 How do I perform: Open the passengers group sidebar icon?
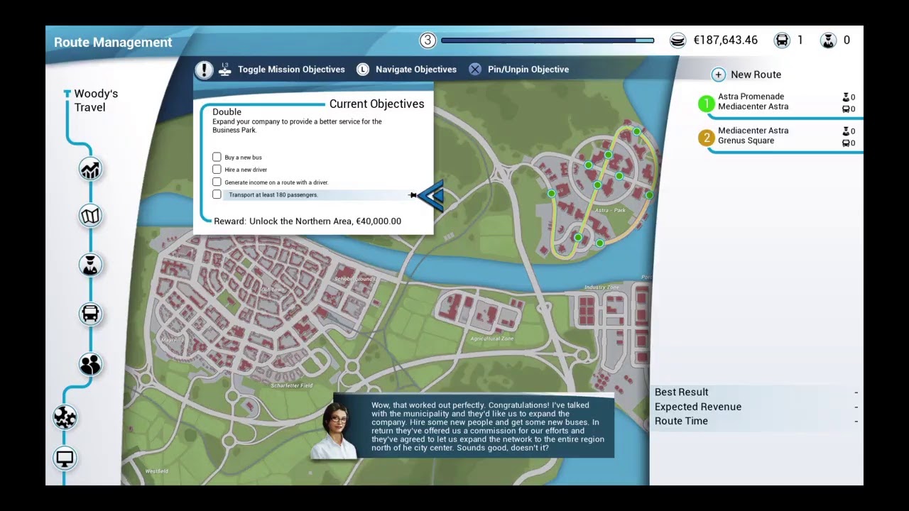(x=90, y=364)
